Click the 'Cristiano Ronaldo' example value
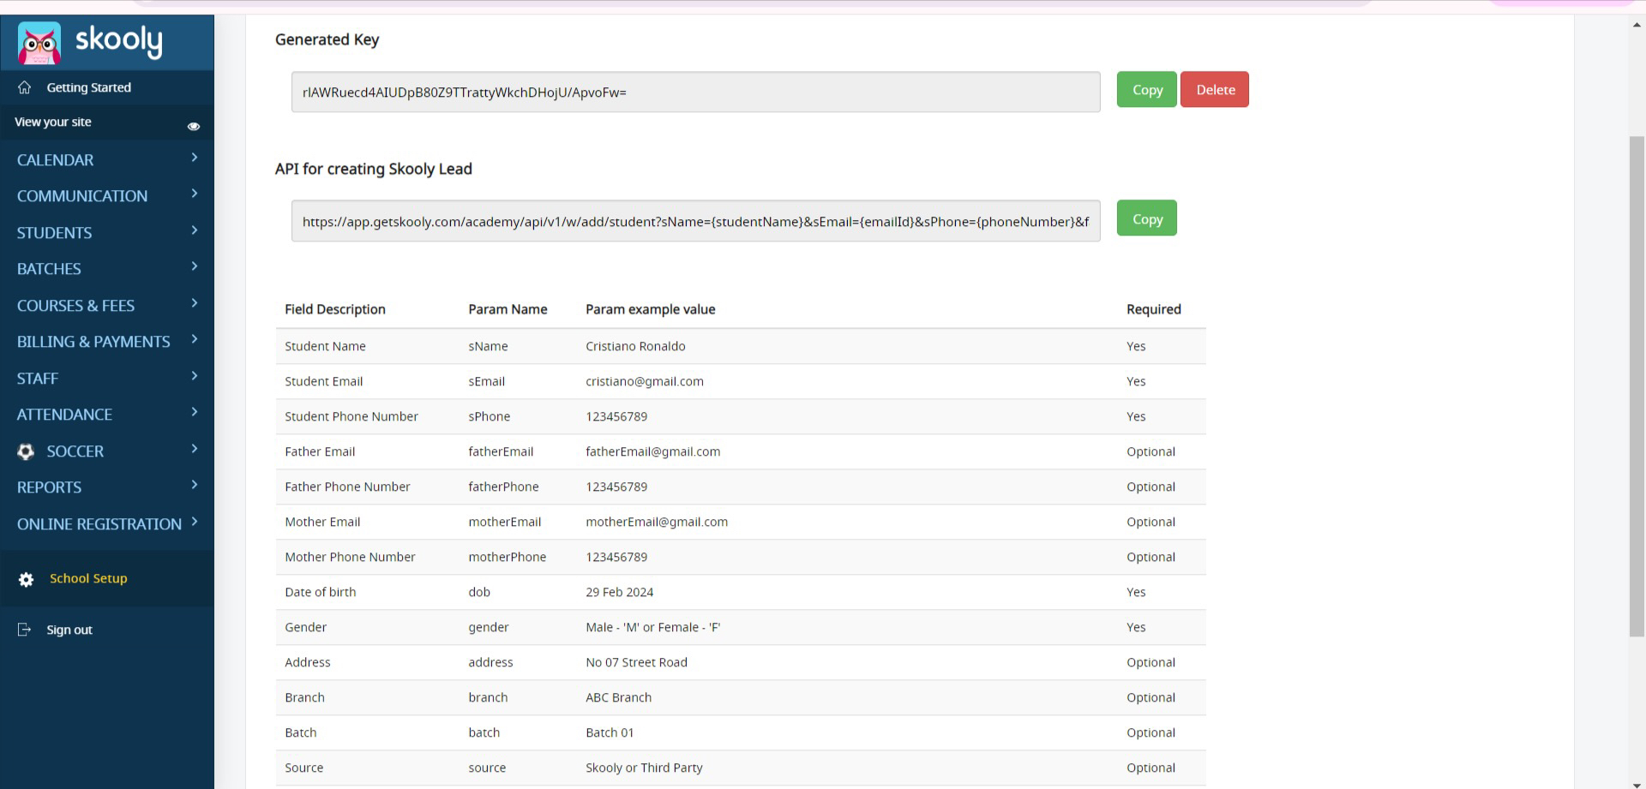1646x789 pixels. pyautogui.click(x=635, y=346)
